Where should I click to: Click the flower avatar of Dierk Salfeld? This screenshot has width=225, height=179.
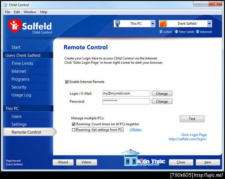pos(163,24)
